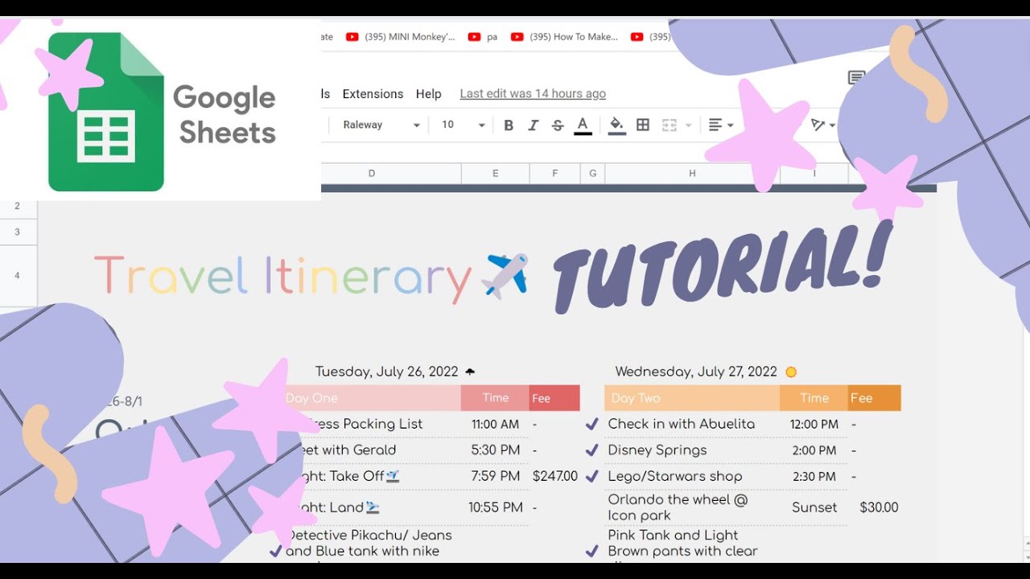1030x579 pixels.
Task: Open the comment history icon
Action: 856,77
